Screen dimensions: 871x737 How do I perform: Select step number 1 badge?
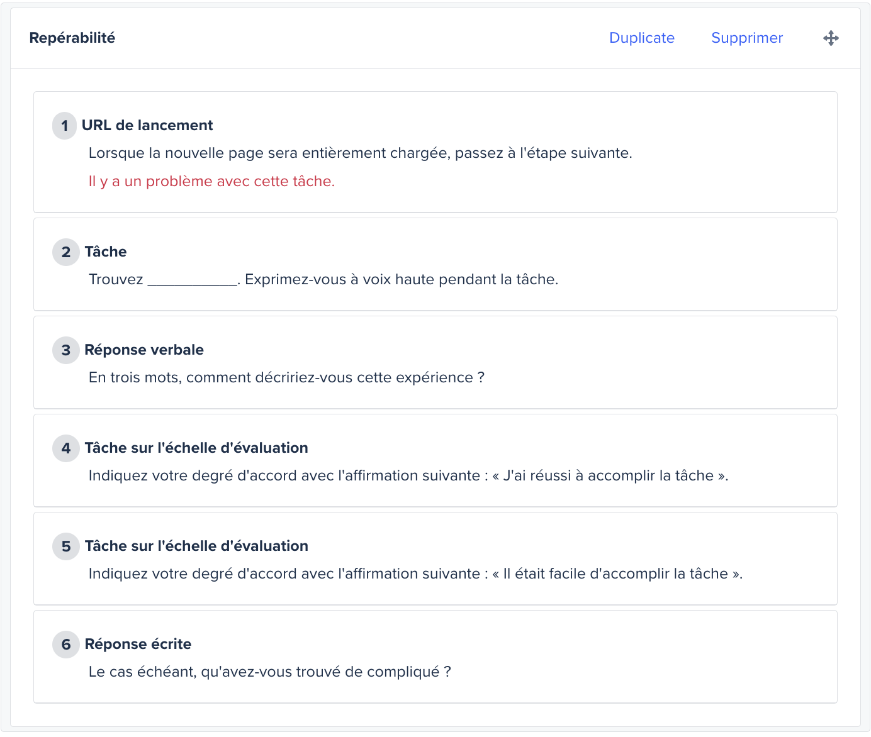click(x=65, y=126)
